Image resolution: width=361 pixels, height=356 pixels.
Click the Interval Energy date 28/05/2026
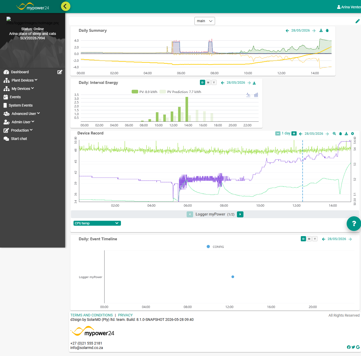pyautogui.click(x=236, y=83)
